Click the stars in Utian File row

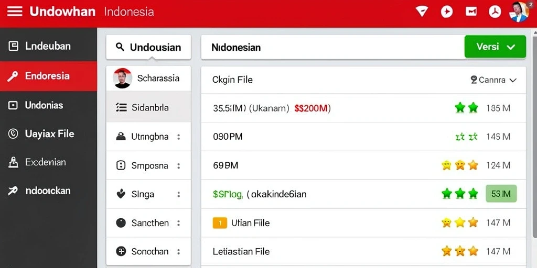[x=459, y=223]
